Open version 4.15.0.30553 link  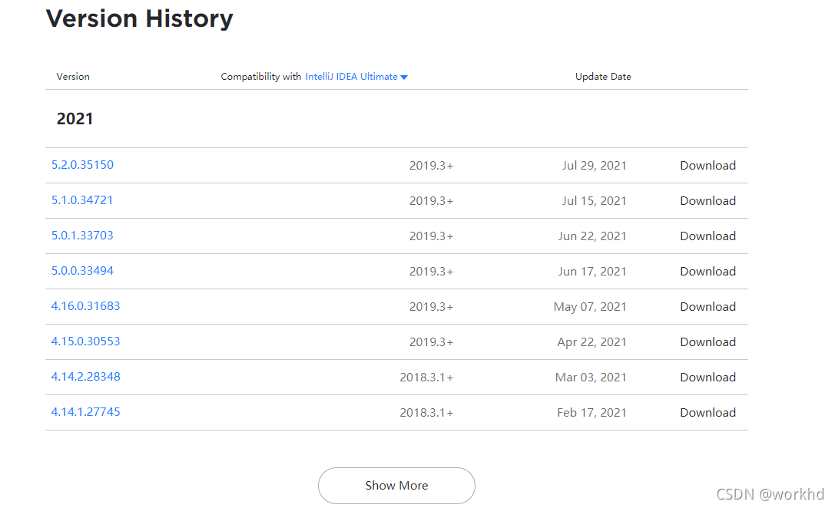coord(86,341)
